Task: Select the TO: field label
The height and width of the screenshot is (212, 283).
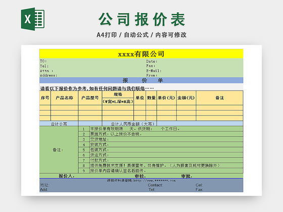Action: pos(43,61)
